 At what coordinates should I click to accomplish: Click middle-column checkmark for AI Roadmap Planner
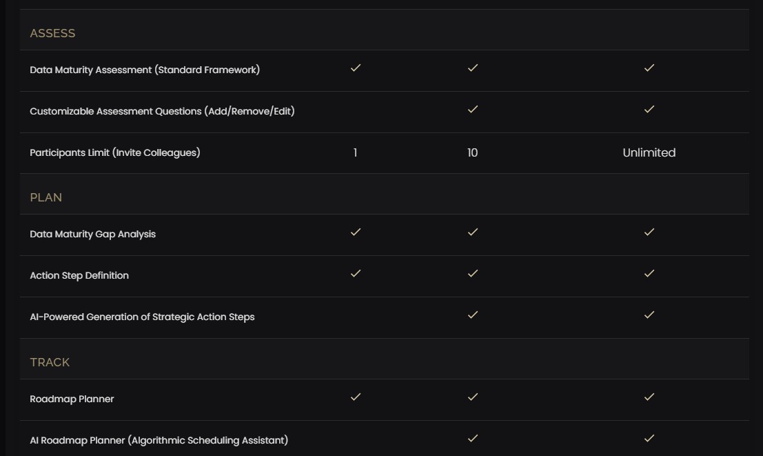click(x=473, y=438)
